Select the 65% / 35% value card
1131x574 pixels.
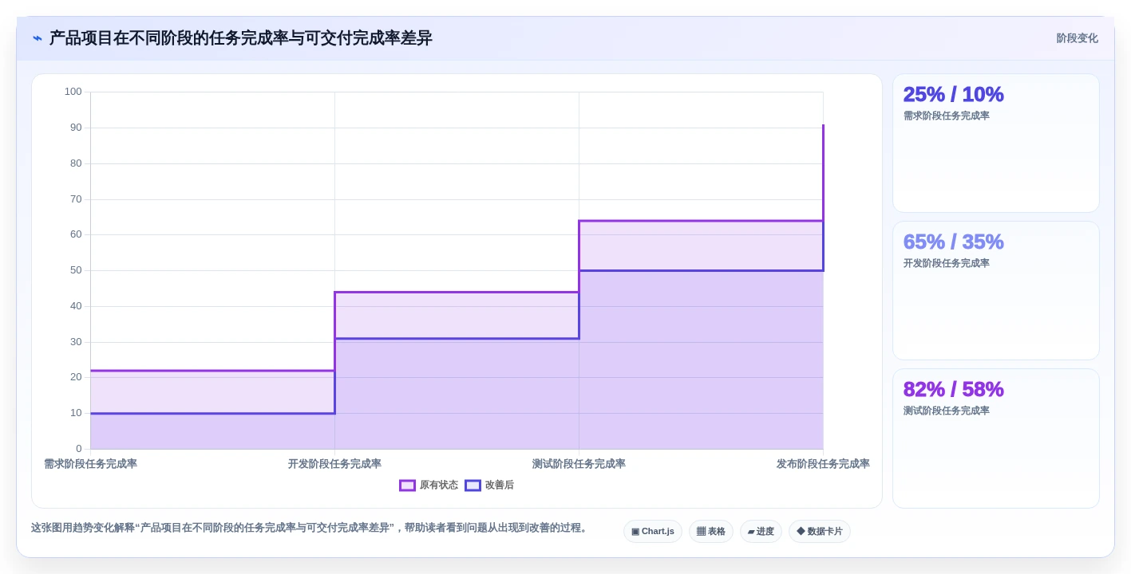(995, 291)
